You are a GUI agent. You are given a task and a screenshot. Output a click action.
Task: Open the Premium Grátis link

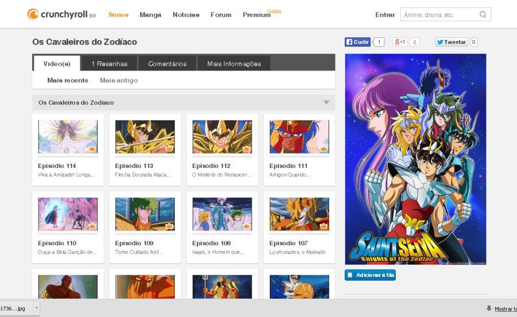256,15
